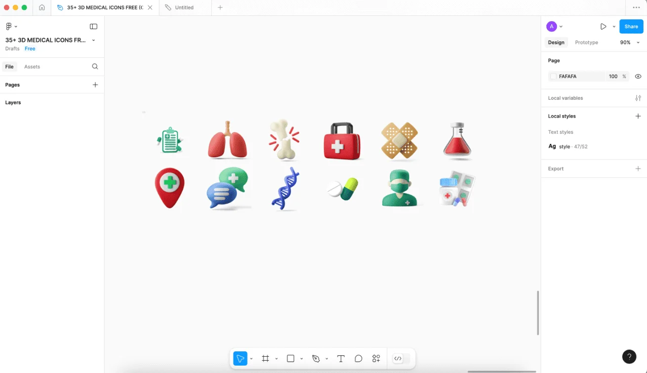Select the Pen tool

316,359
